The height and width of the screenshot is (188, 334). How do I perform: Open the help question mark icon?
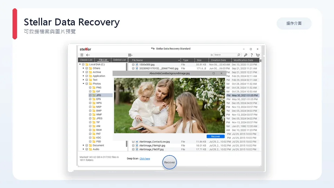[252, 55]
